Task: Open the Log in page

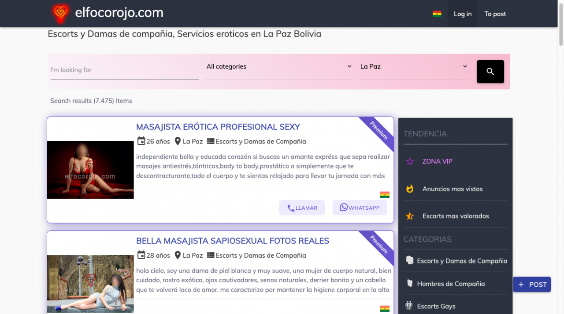Action: 463,14
